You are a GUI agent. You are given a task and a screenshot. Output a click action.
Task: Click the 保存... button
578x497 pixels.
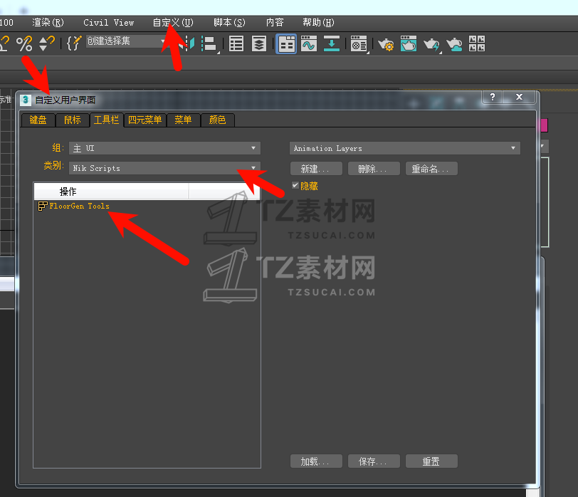(x=374, y=461)
